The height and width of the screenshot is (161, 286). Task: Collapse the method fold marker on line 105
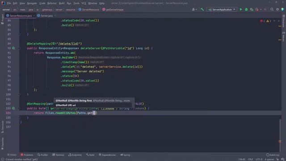tap(19, 118)
